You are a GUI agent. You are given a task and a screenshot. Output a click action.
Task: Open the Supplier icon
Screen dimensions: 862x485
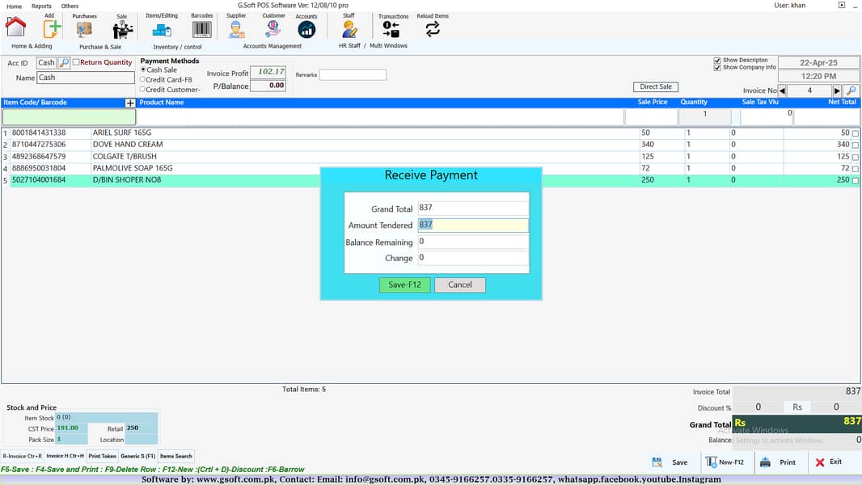[236, 29]
